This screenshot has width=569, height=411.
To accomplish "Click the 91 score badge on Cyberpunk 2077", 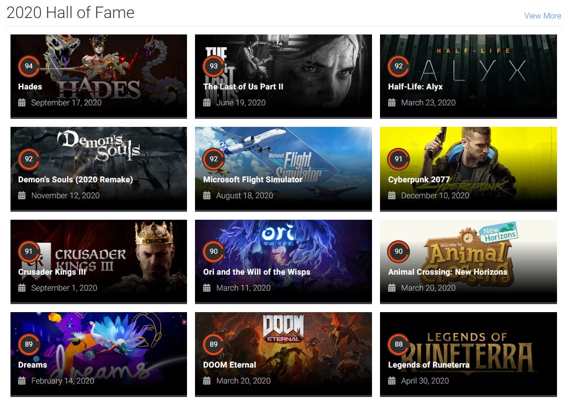I will (x=398, y=159).
